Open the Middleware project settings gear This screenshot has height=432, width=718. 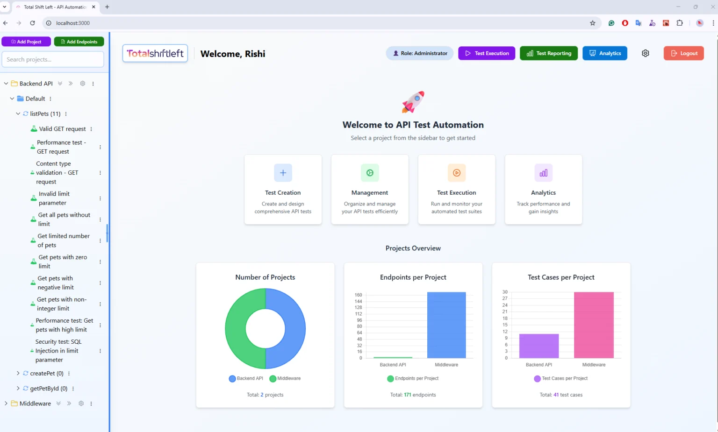81,403
